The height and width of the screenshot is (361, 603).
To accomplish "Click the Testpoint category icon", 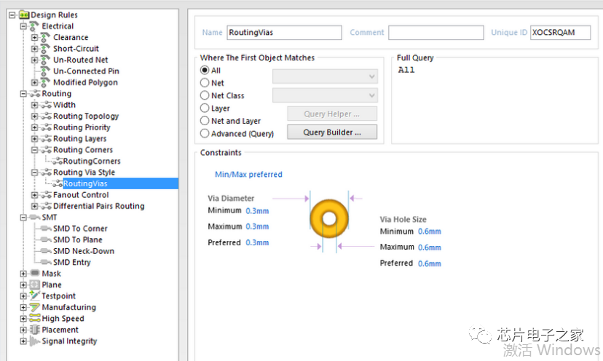I will point(34,296).
